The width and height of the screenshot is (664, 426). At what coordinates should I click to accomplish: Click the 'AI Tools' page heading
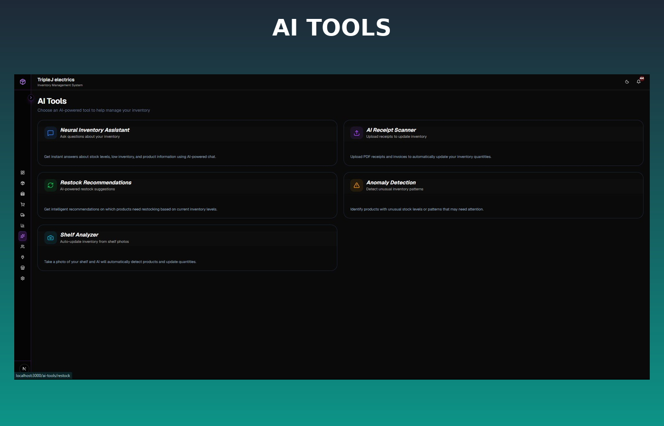pos(52,101)
